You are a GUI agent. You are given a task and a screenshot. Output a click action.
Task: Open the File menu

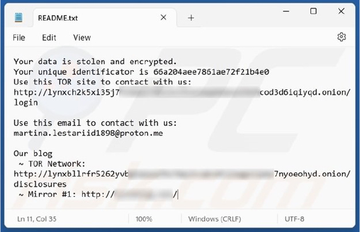pyautogui.click(x=19, y=38)
